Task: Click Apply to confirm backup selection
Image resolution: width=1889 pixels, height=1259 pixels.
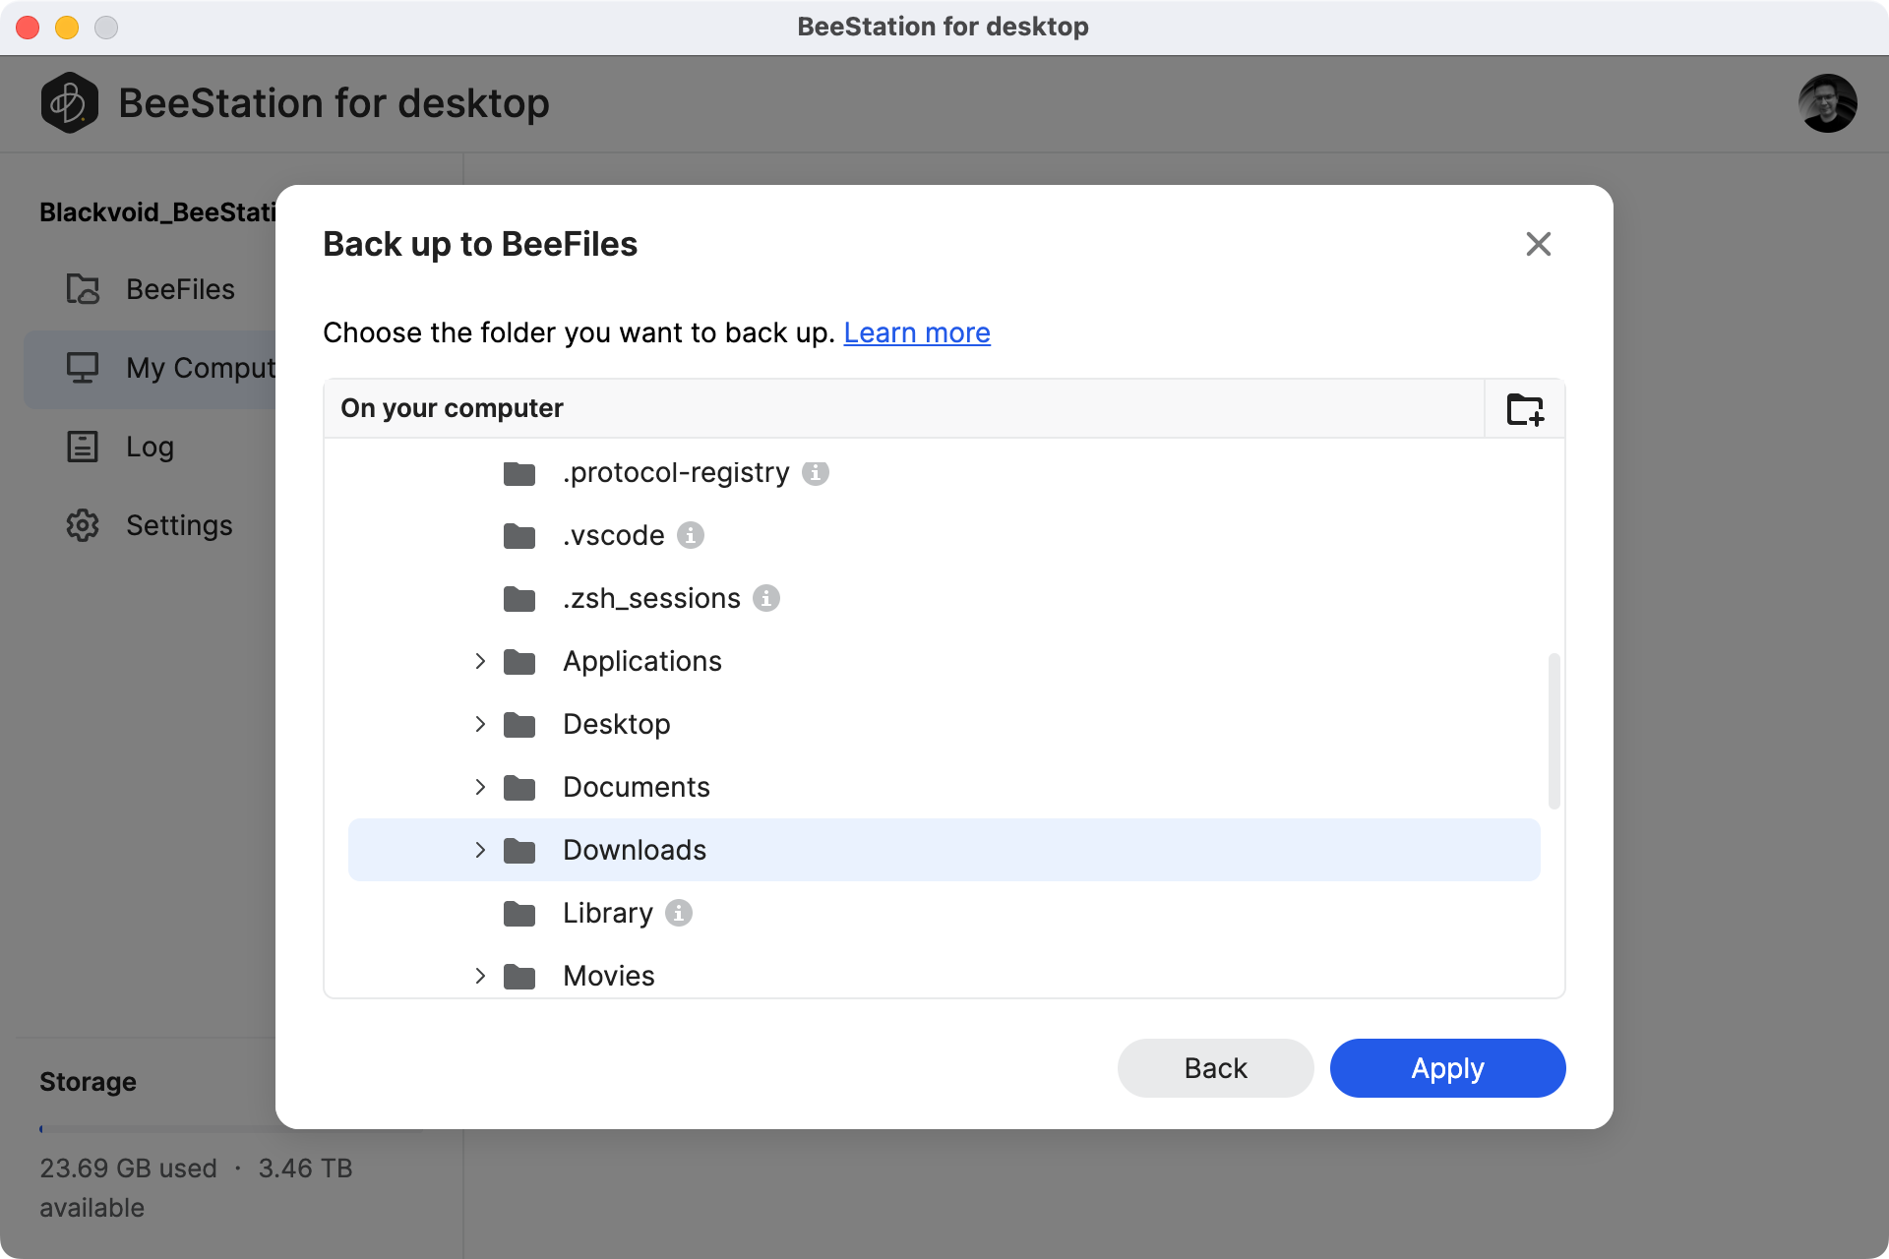Action: (1447, 1068)
